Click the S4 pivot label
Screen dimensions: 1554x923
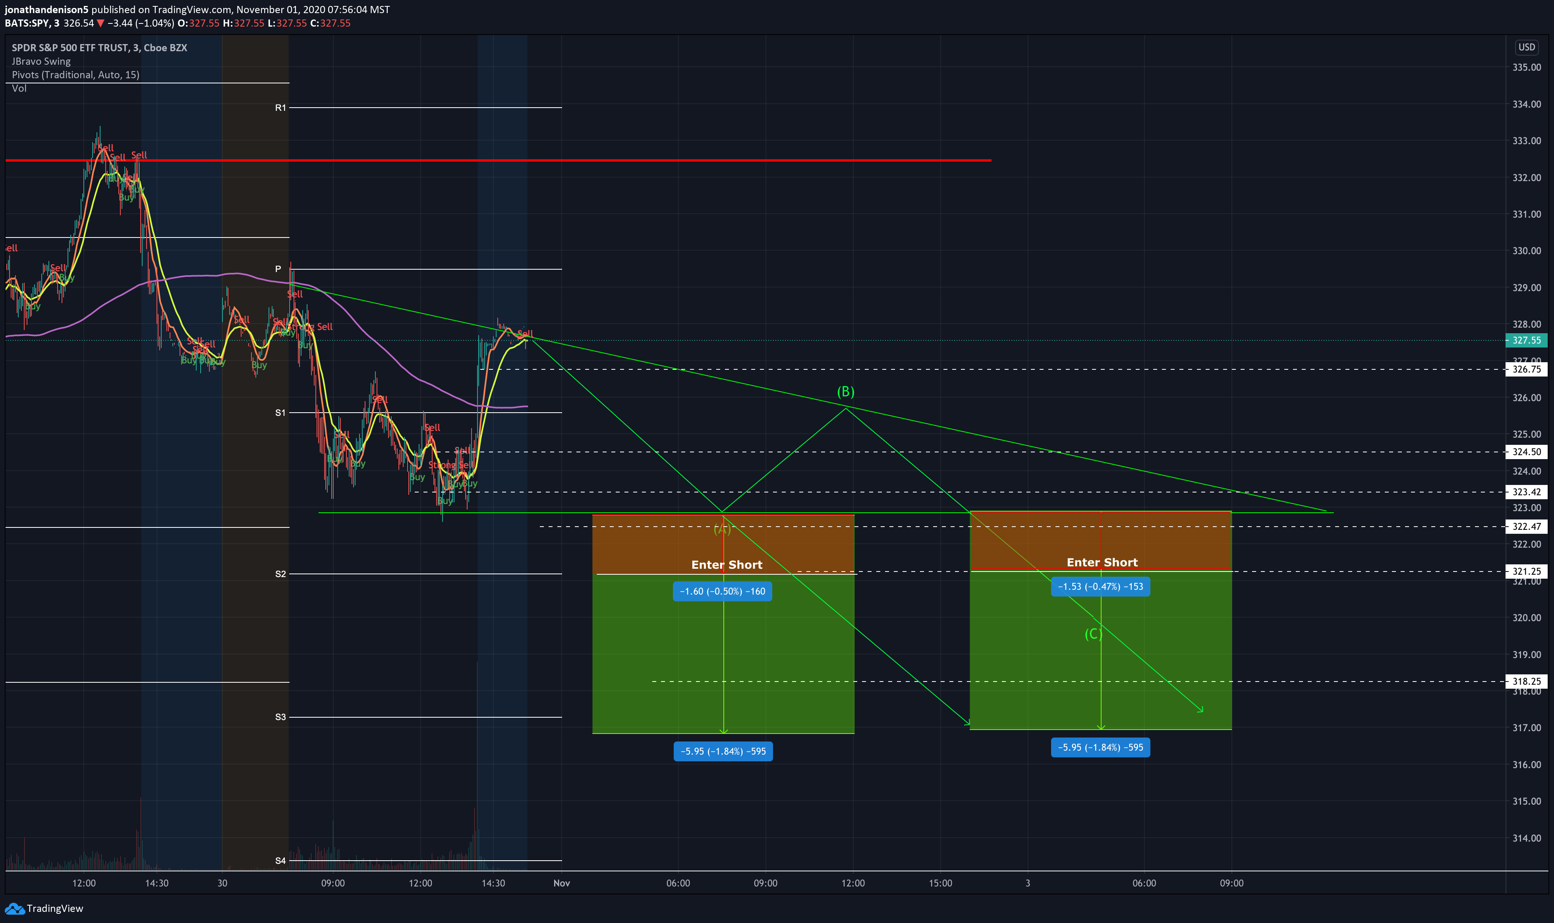(280, 861)
